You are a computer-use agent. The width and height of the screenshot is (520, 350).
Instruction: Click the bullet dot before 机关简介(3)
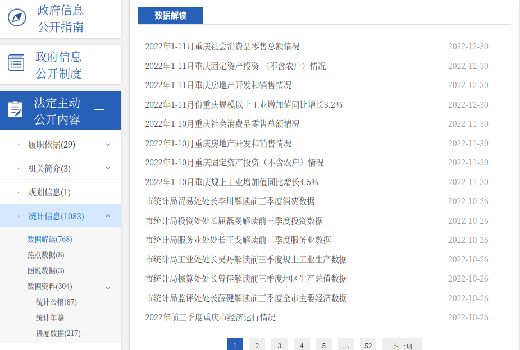pos(18,167)
